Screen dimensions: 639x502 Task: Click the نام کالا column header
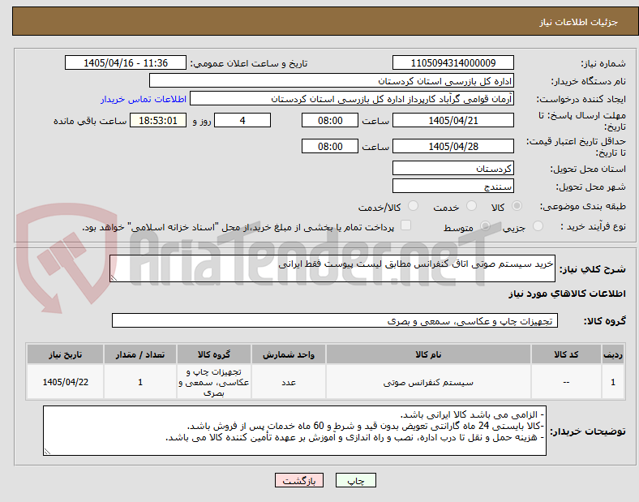(x=428, y=354)
